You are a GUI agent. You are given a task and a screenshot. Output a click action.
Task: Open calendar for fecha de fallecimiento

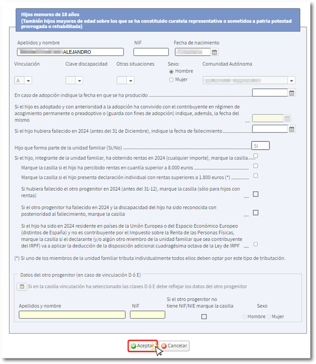pos(292,129)
